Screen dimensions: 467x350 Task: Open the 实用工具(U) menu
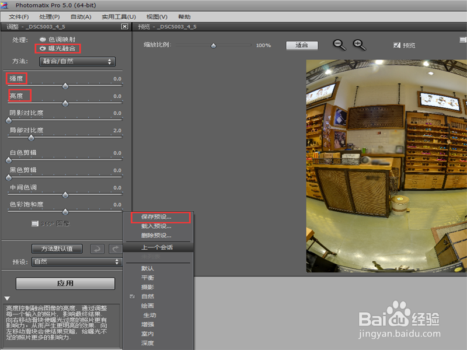(119, 17)
